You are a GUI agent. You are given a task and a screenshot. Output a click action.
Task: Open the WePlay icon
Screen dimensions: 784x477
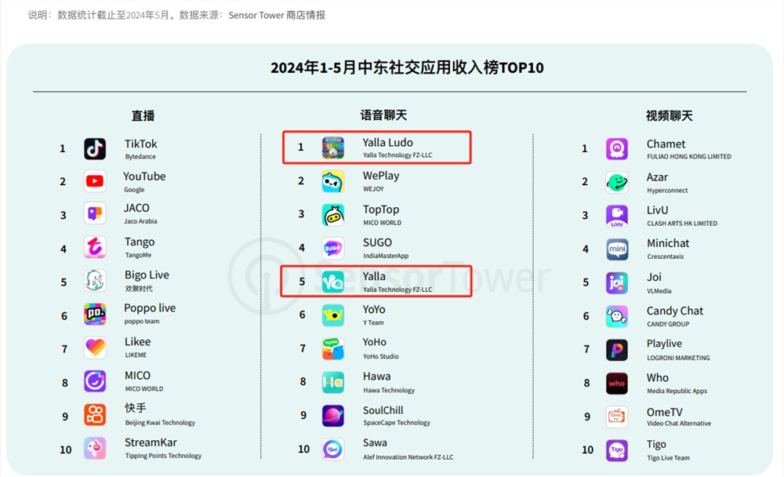[x=333, y=180]
